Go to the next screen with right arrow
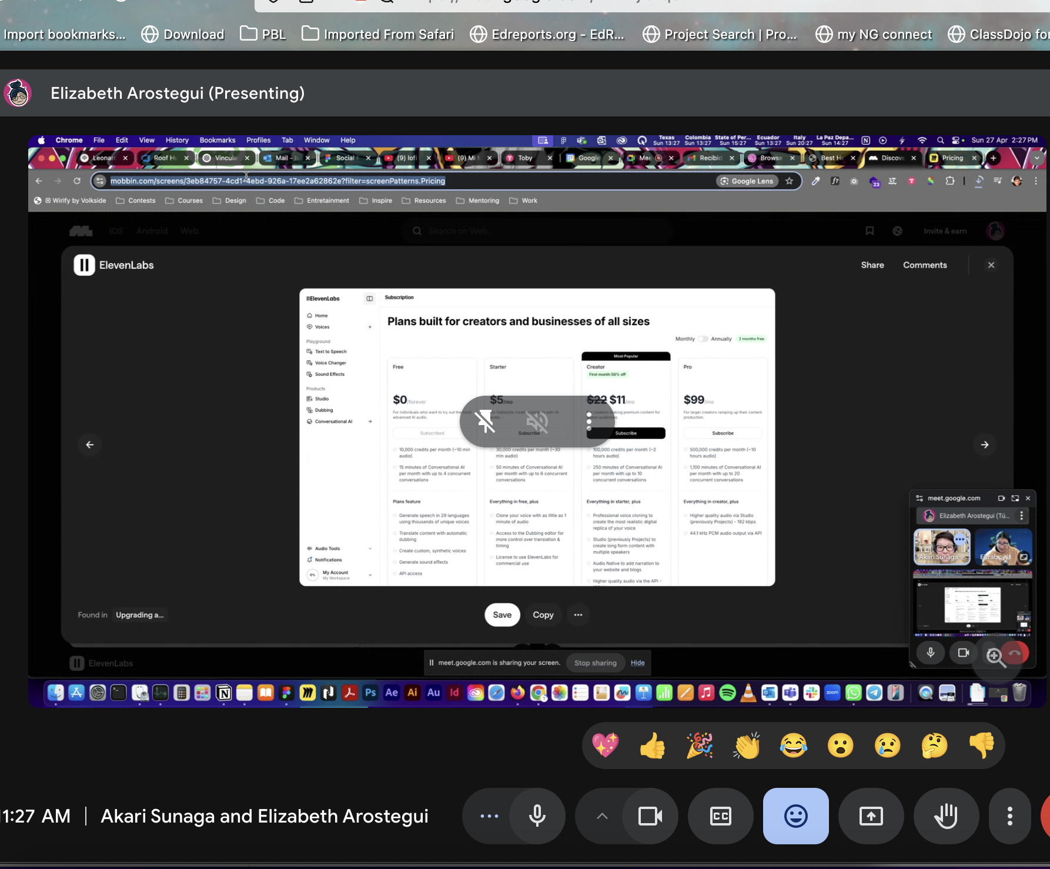Screen dimensions: 1050x869 [x=985, y=444]
